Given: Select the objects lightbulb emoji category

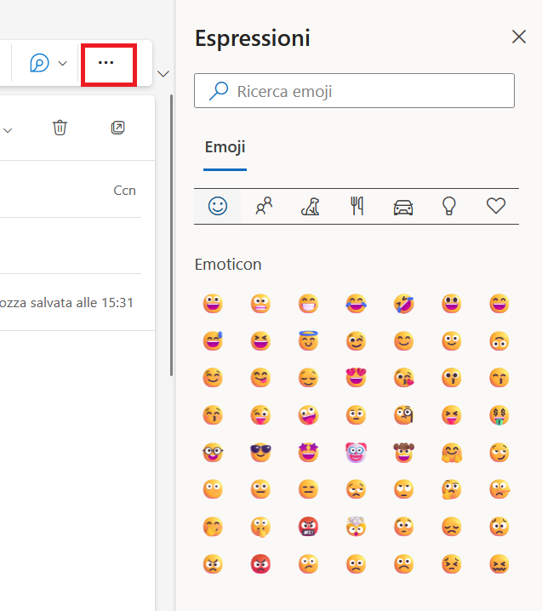Looking at the screenshot, I should coord(449,206).
